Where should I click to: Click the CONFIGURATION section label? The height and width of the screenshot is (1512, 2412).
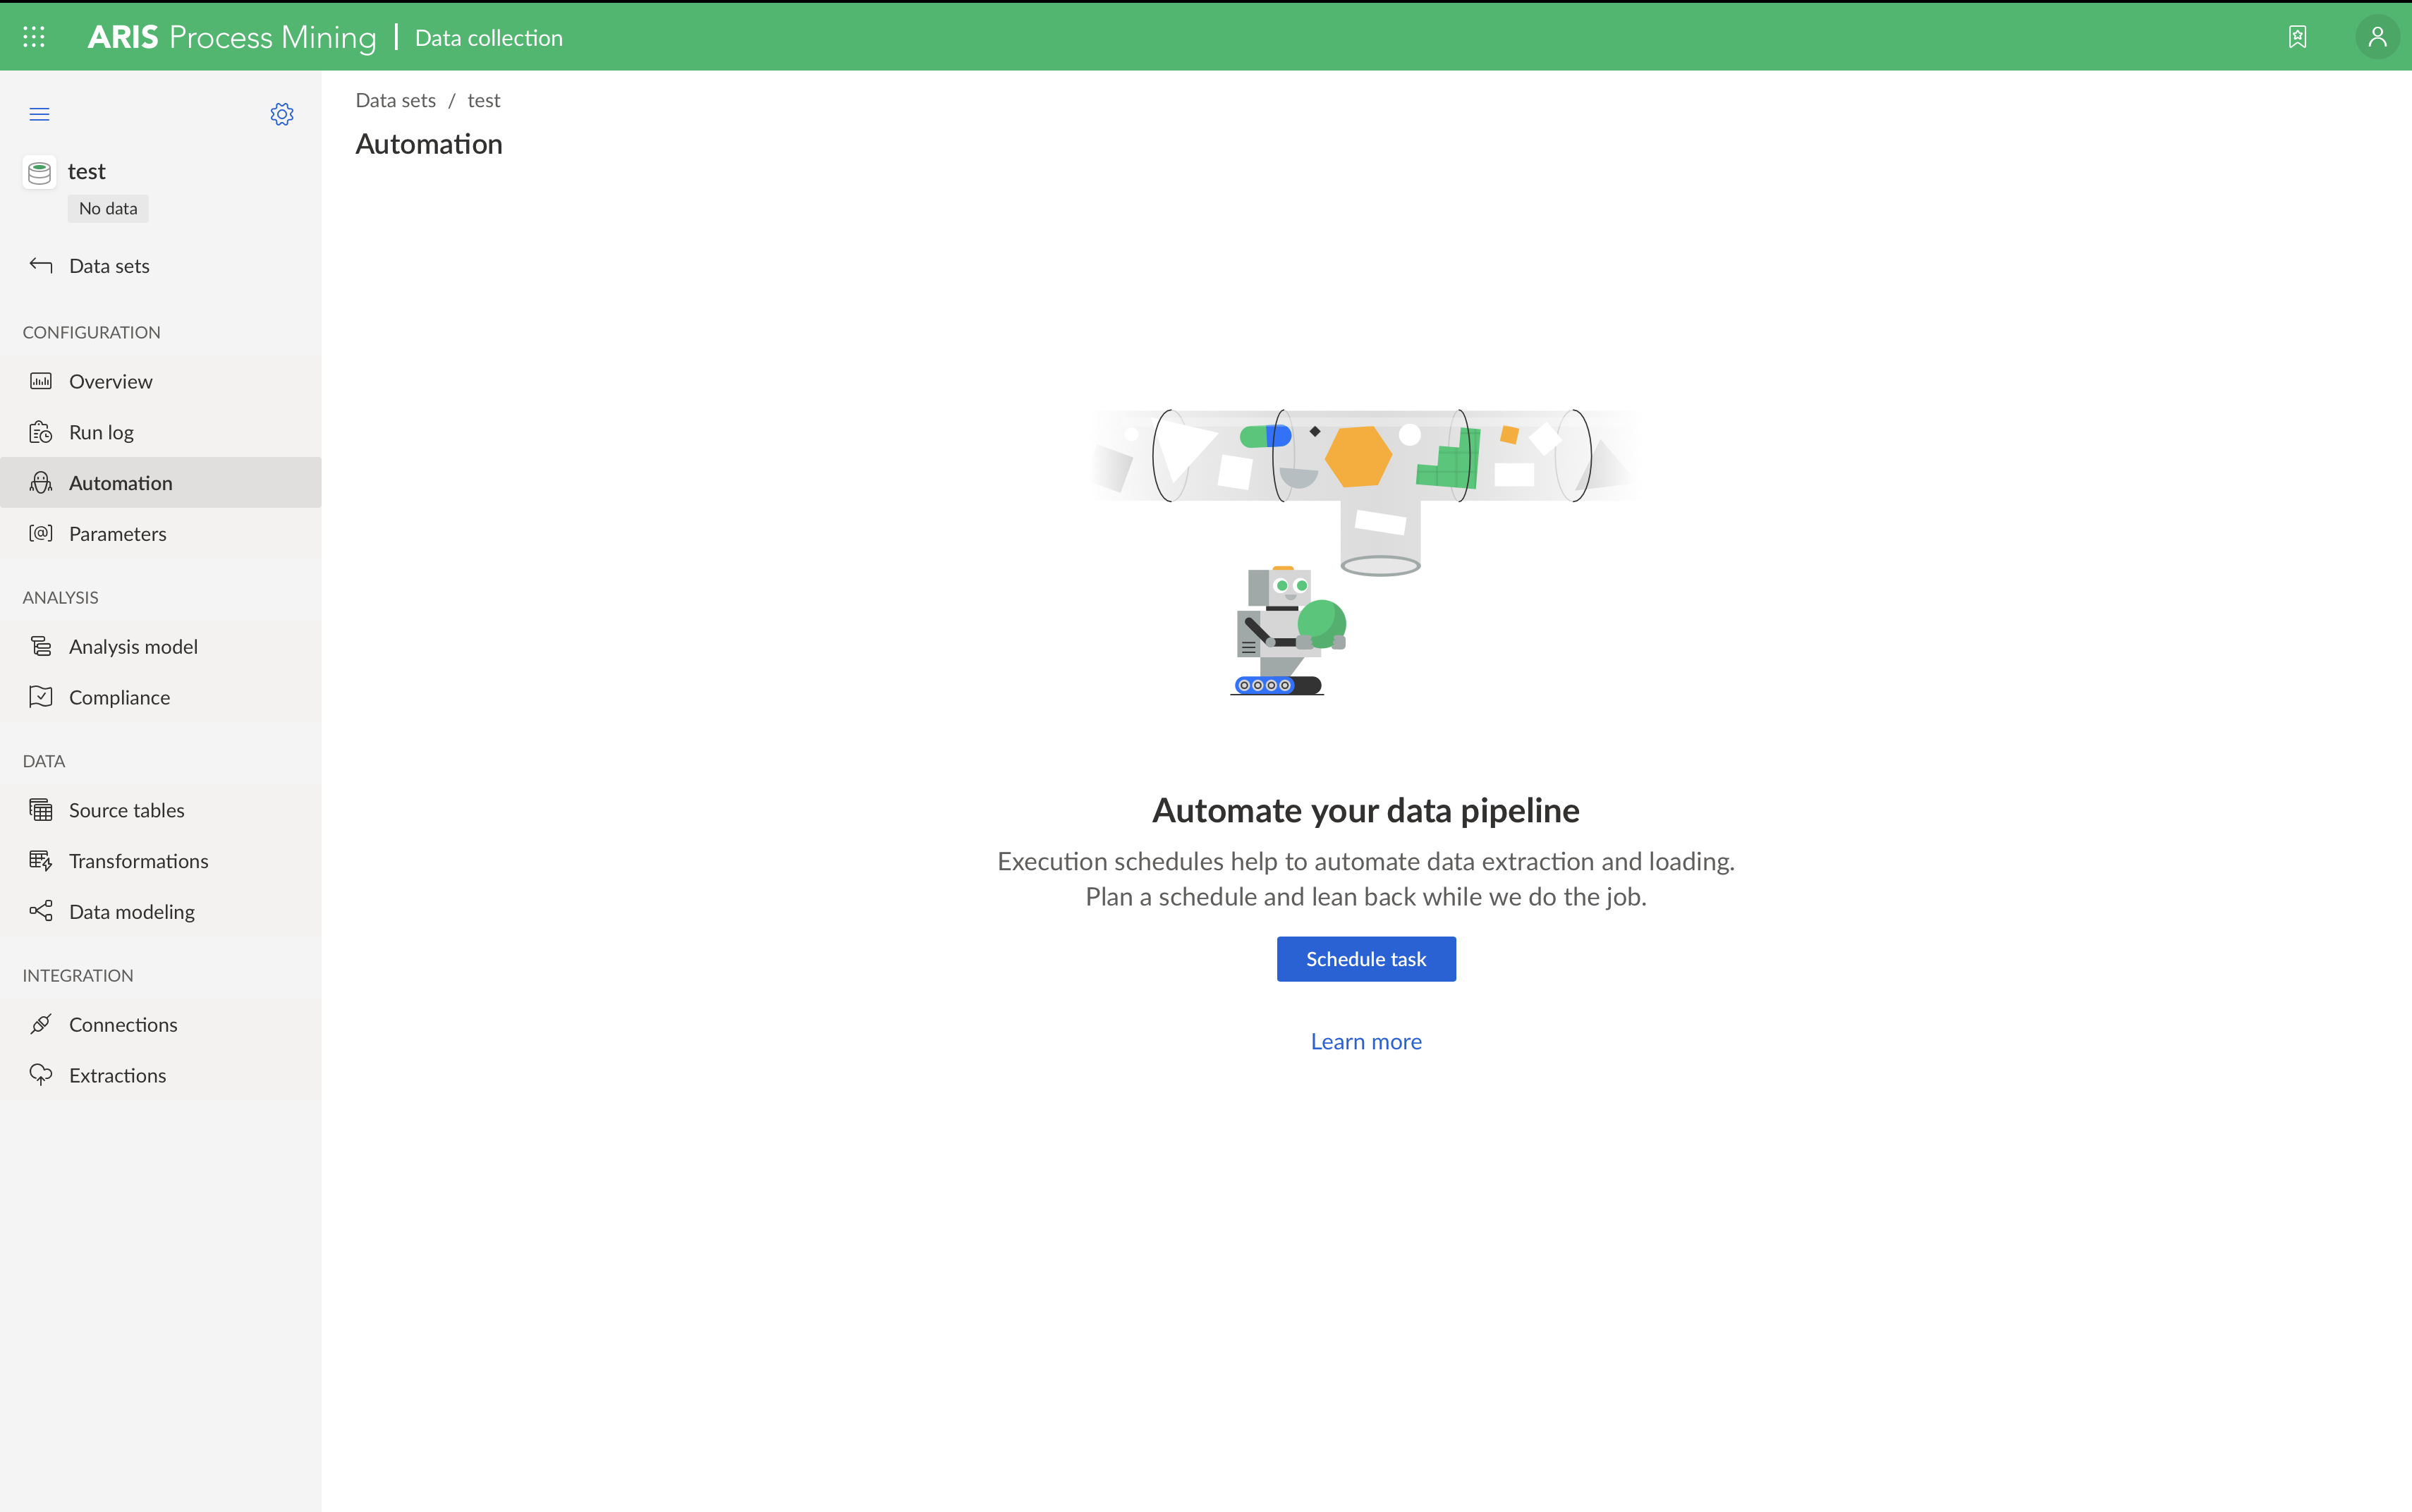coord(91,332)
